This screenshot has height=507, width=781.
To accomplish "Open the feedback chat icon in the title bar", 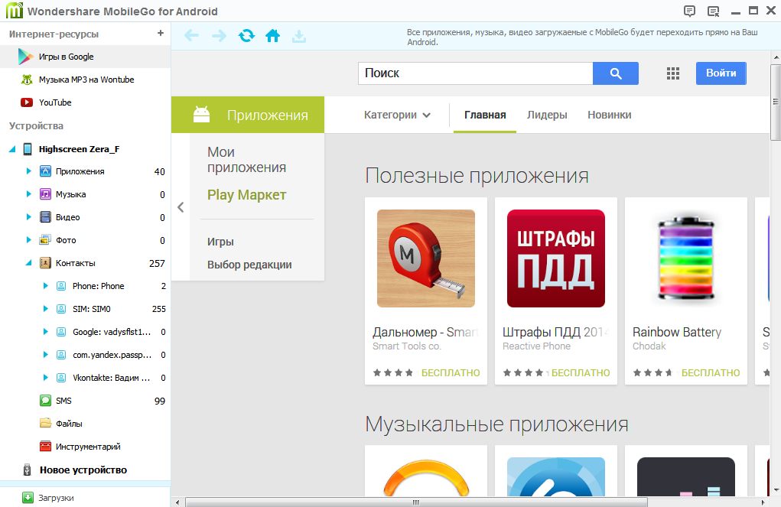I will pos(689,11).
